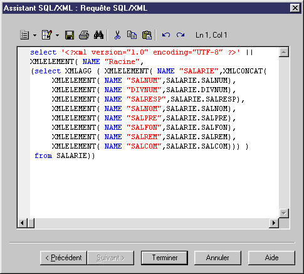Viewport: 304px width, 274px height.
Task: Cancel the wizard with Annuler
Action: click(218, 258)
